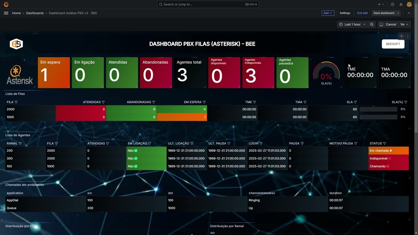This screenshot has height=235, width=418.
Task: Click the 'Indisponível' status cell
Action: (x=389, y=159)
